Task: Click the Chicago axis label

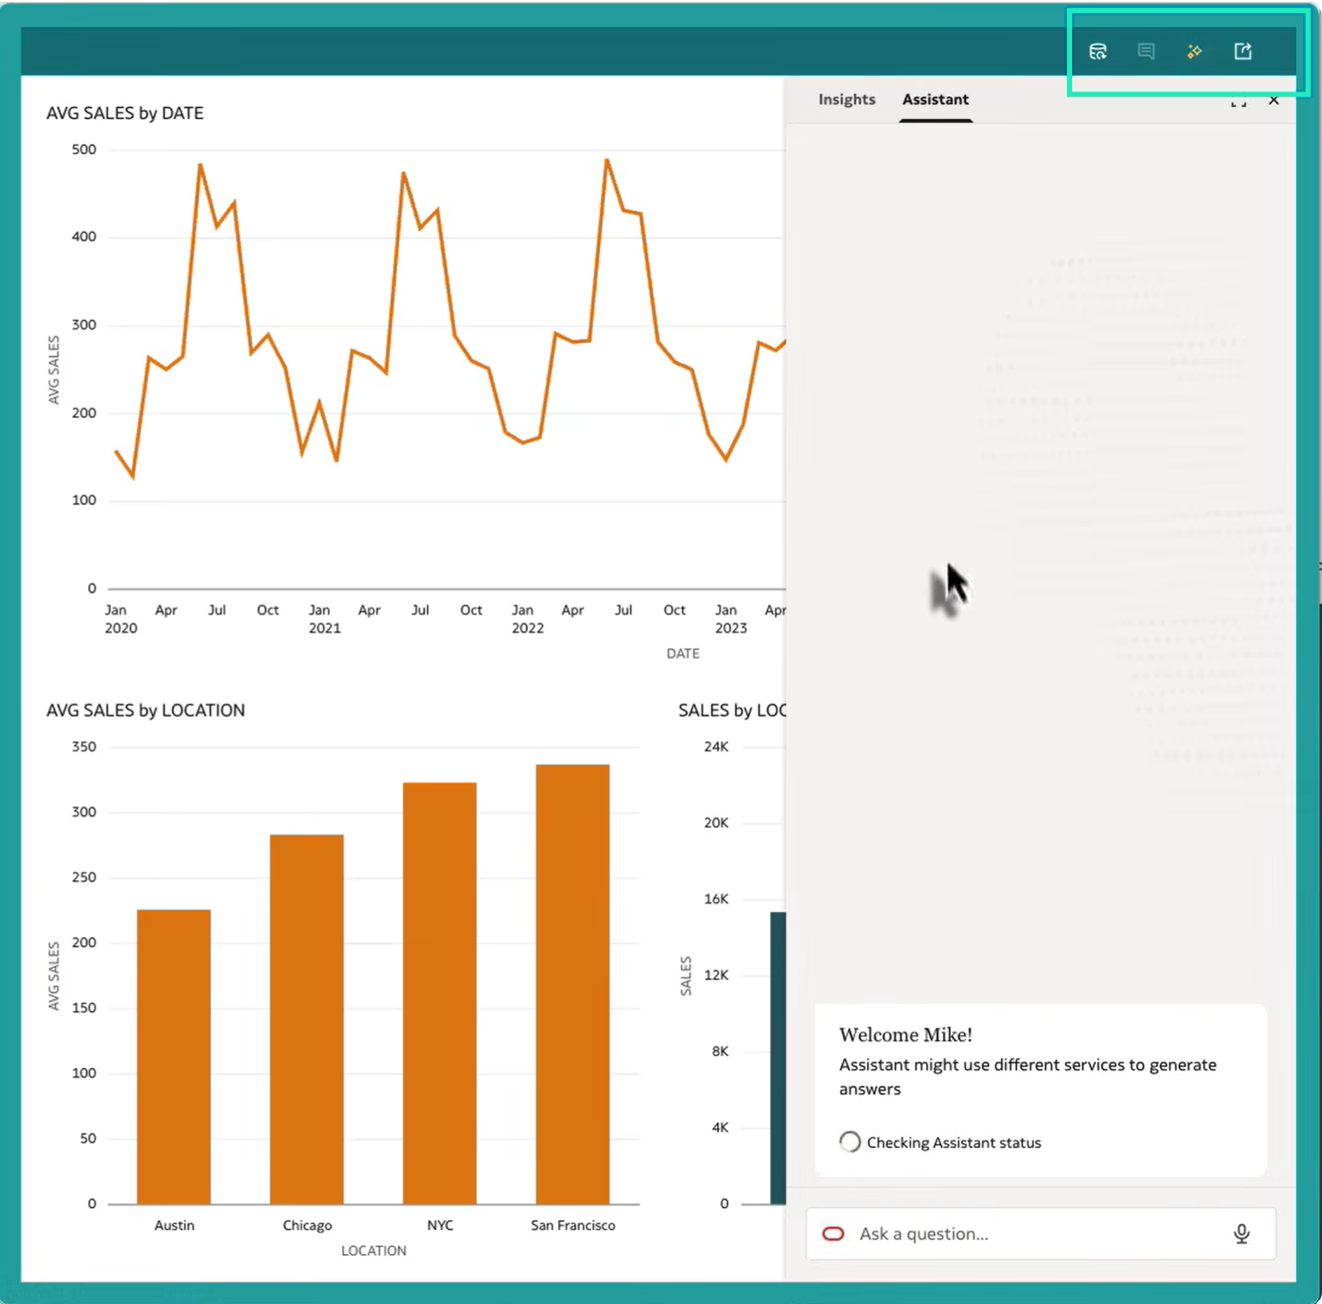Action: point(307,1225)
